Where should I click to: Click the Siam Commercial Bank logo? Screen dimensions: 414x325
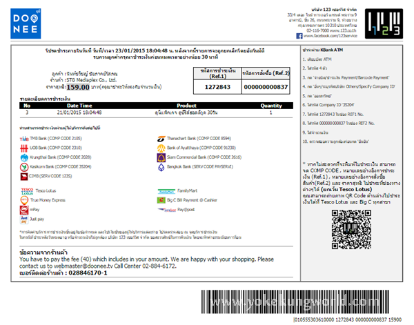[161, 157]
